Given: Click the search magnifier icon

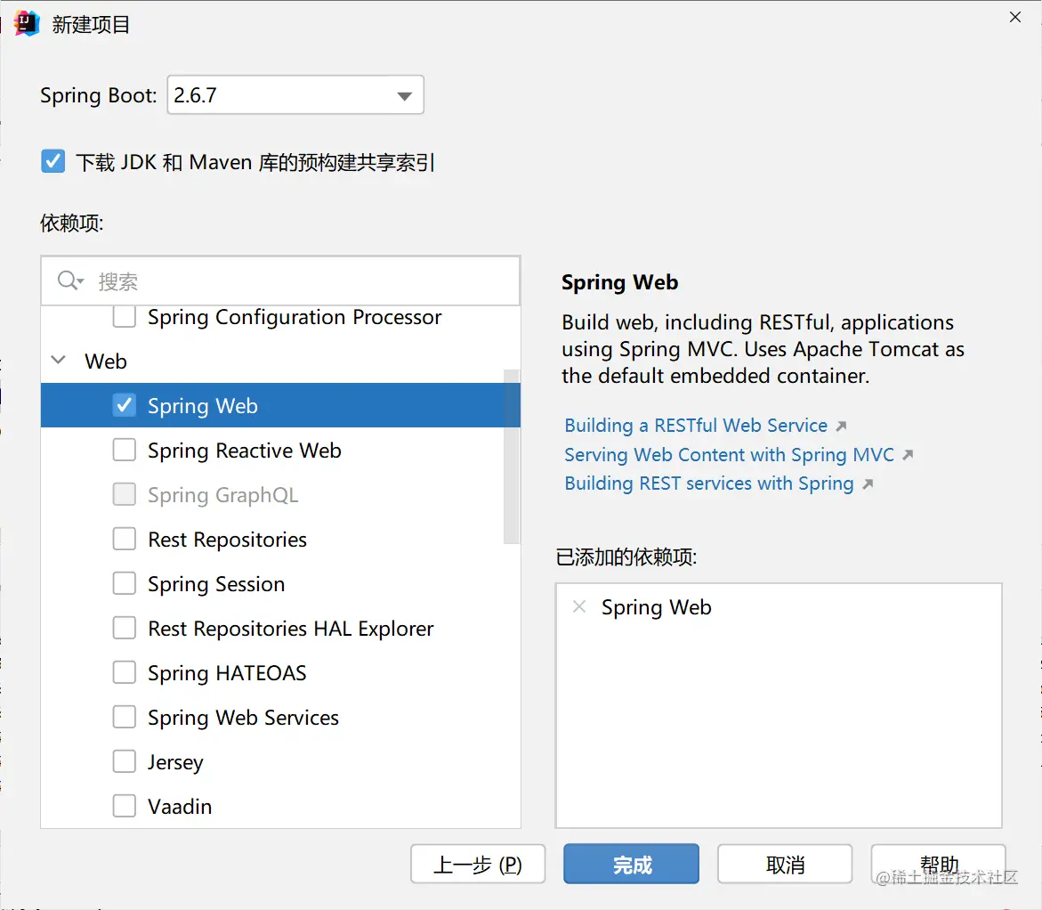Looking at the screenshot, I should [69, 280].
